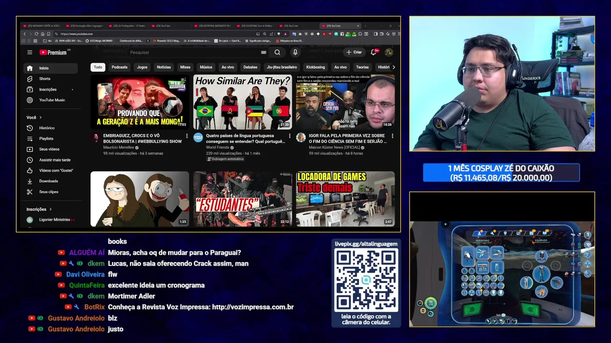This screenshot has width=611, height=343.
Task: Play the PROVANDO QUE A GERAÇÃO Z thumbnail
Action: pos(140,102)
